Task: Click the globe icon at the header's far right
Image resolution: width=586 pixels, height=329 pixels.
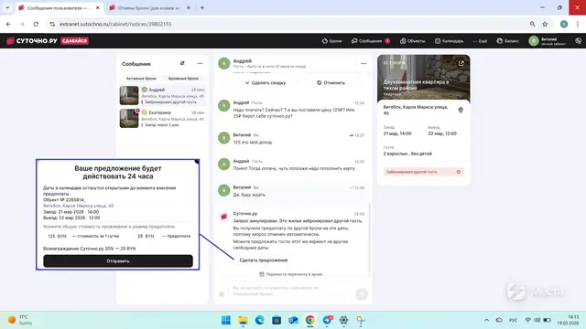Action: click(578, 41)
